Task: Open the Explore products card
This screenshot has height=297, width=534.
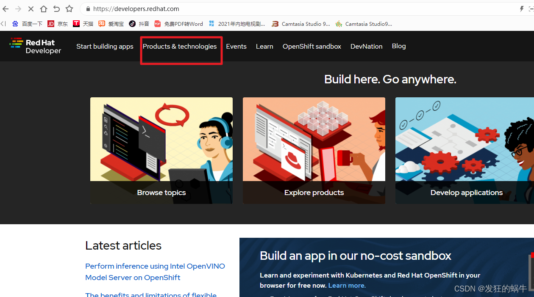Action: (x=314, y=151)
